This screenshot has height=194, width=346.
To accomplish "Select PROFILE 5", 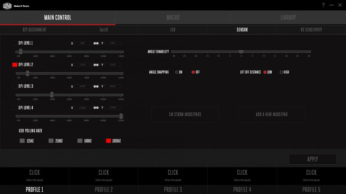I will 311,189.
